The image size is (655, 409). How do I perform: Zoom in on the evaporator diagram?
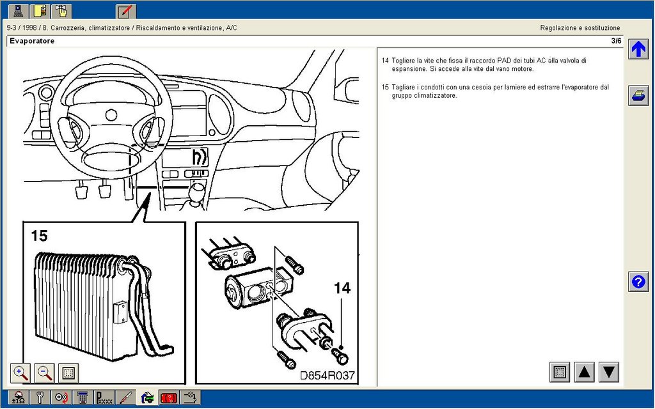point(20,373)
